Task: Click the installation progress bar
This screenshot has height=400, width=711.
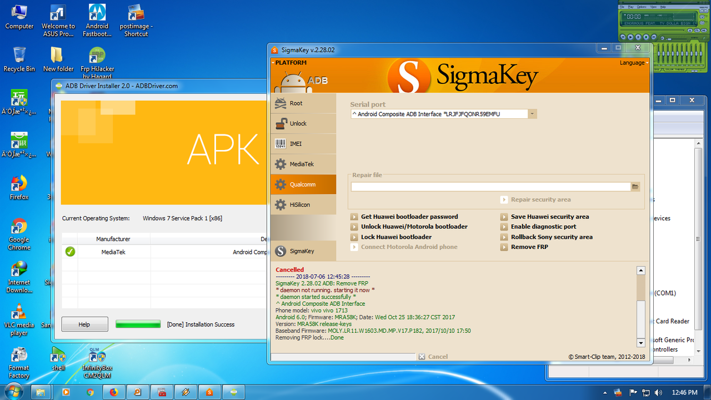Action: coord(138,324)
